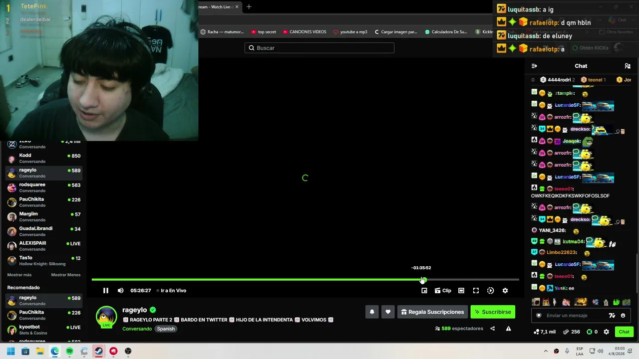This screenshot has height=359, width=639.
Task: Open the emoji picker in chat
Action: tap(623, 316)
